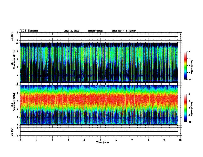Select the "start UT = 6 :30: 0" text
The image size is (203, 157).
tap(124, 31)
